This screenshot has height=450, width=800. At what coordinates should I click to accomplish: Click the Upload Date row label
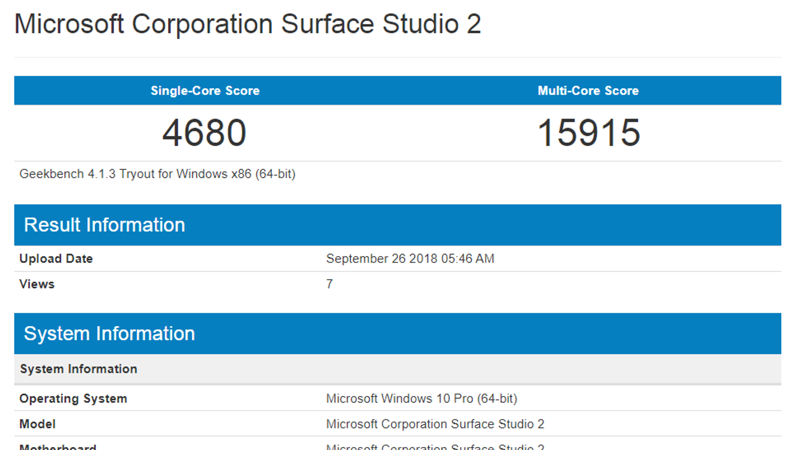point(55,258)
